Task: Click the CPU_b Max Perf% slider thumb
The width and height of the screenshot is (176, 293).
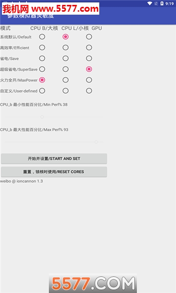Action: pos(96,142)
